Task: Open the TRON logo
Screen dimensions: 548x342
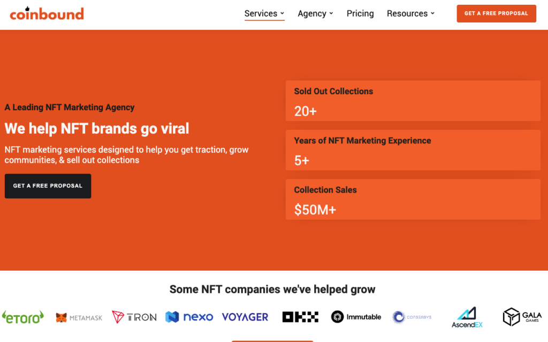Action: coord(134,317)
